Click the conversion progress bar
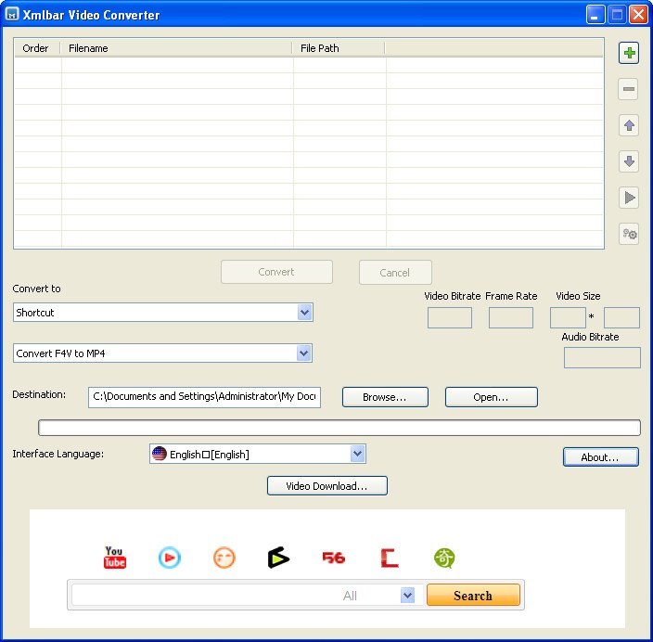653x642 pixels. click(339, 428)
